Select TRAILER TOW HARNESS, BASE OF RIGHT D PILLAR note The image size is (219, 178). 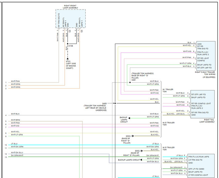(143, 76)
